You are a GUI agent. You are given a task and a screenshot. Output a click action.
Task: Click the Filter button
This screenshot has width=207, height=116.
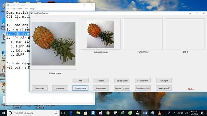click(x=81, y=81)
